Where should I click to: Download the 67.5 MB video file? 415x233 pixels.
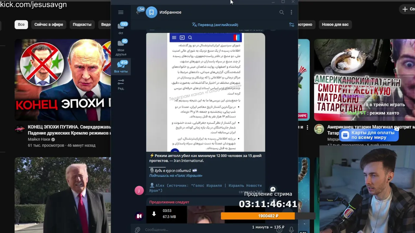[154, 214]
